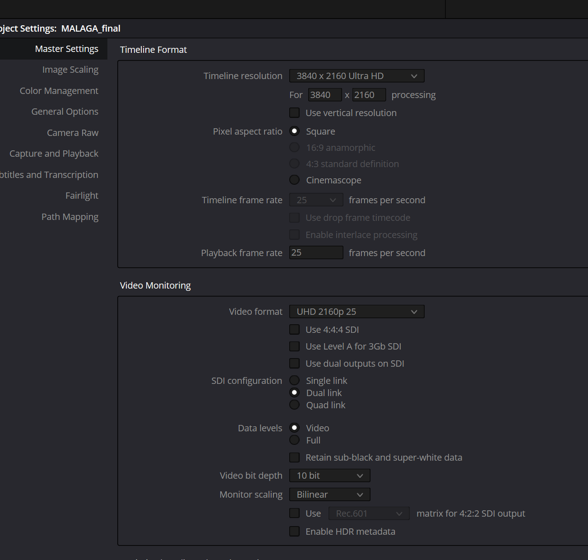Viewport: 588px width, 560px height.
Task: Open the Image Scaling settings section
Action: point(70,70)
